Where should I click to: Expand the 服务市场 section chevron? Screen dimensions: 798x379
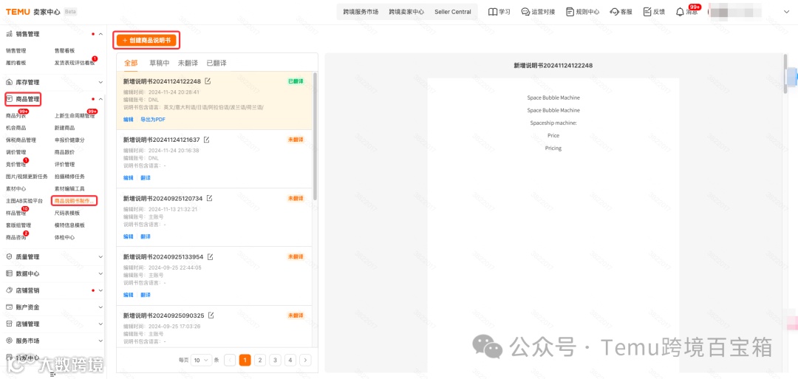100,341
